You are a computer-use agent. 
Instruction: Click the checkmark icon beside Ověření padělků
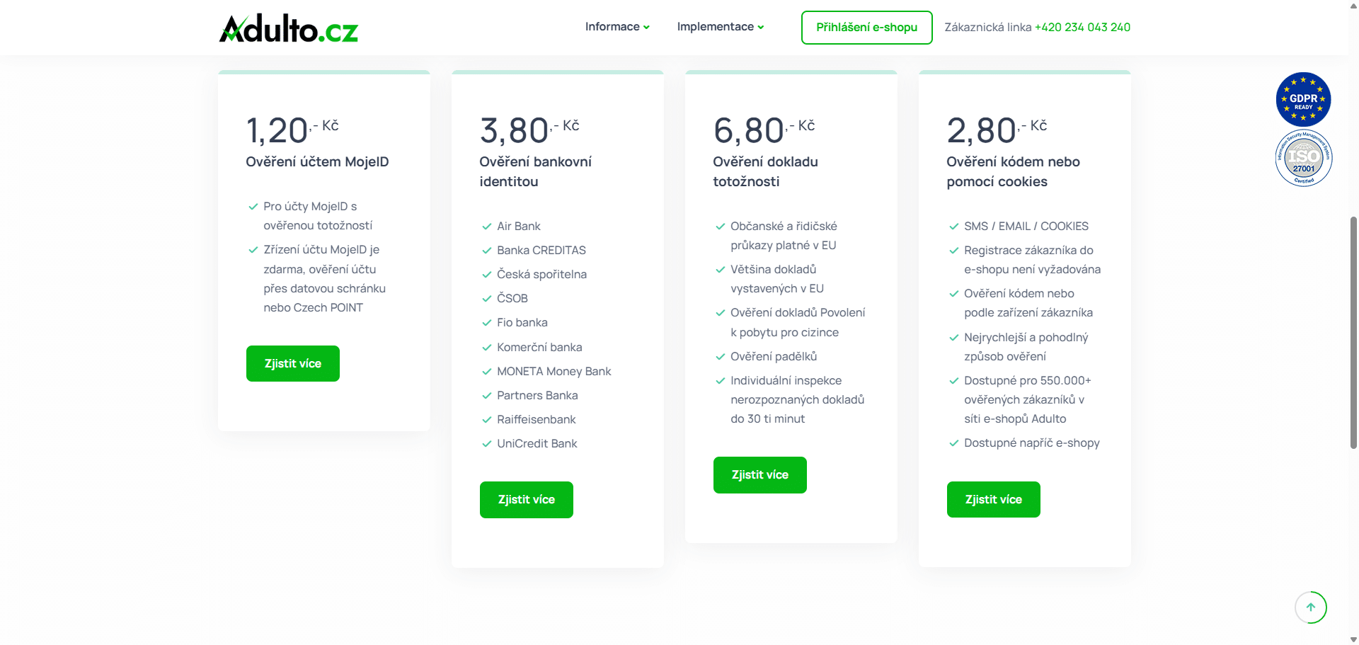pyautogui.click(x=720, y=357)
